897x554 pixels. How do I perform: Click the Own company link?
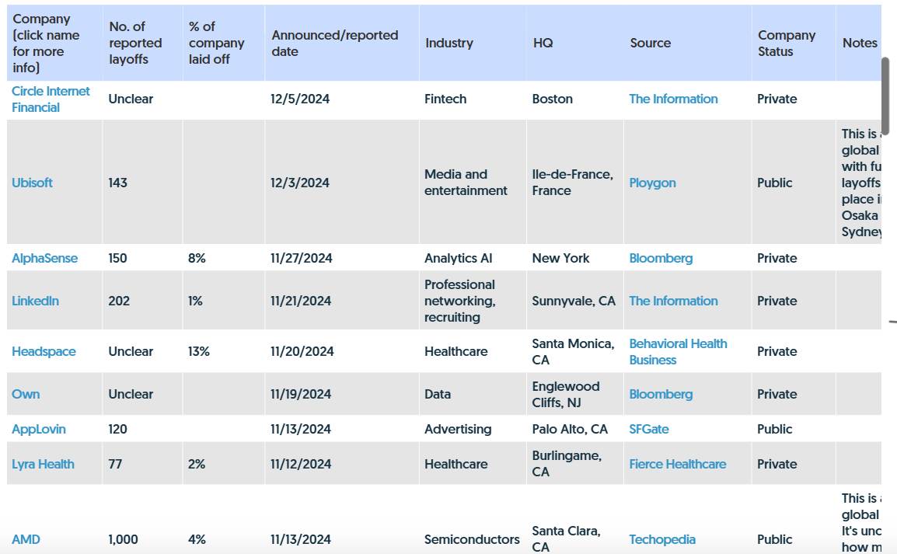[x=26, y=394]
